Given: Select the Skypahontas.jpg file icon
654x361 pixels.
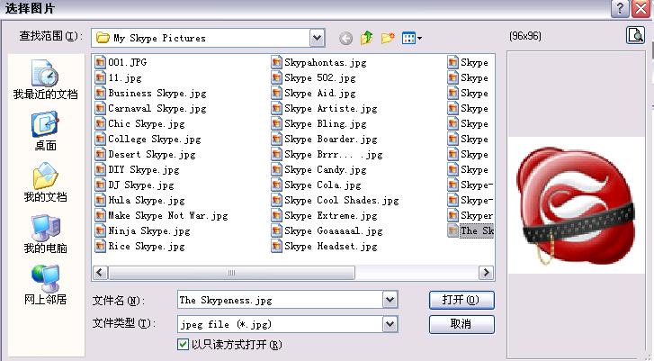Looking at the screenshot, I should 276,63.
